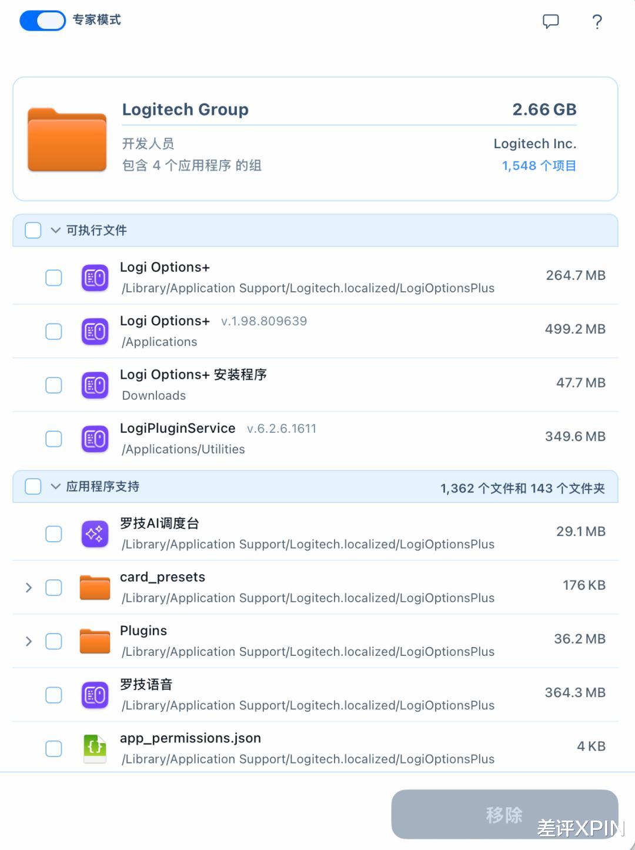This screenshot has height=850, width=635.
Task: Click the 4 KB size value
Action: (x=591, y=746)
